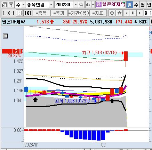The height and width of the screenshot is (150, 152).
Task: Click the pause playback control
Action: tap(133, 13)
